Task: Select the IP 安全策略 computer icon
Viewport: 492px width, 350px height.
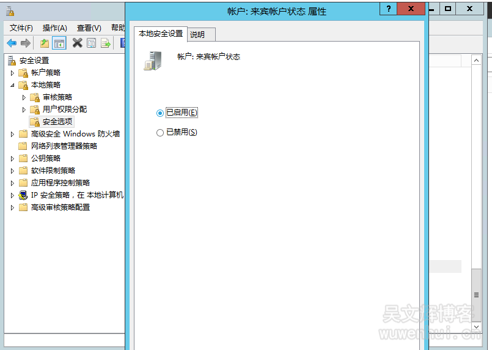Action: click(x=23, y=195)
